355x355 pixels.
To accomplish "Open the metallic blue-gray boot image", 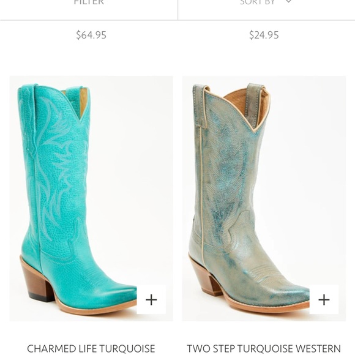I will pyautogui.click(x=264, y=198).
